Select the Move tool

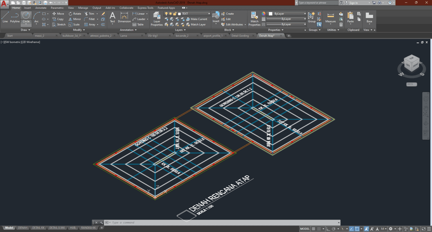[58, 13]
